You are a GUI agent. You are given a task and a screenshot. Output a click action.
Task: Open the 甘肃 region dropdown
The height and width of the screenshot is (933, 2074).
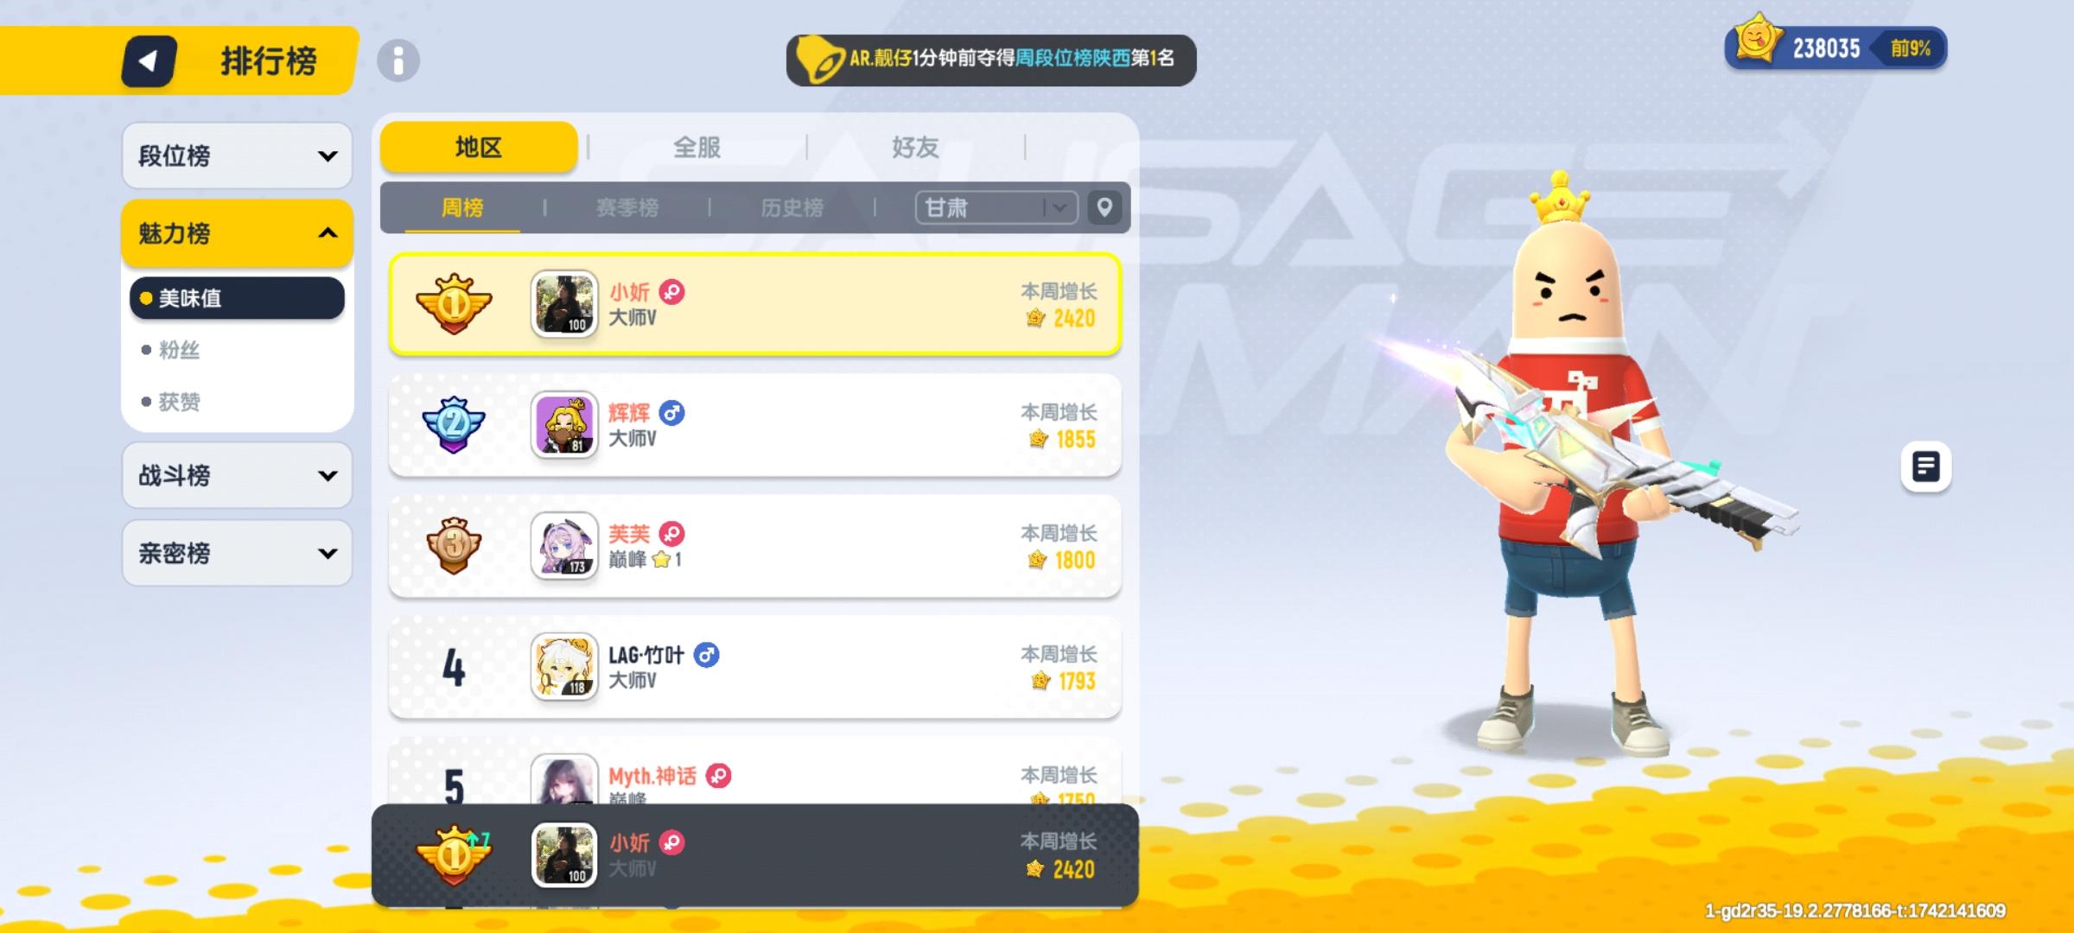(996, 207)
